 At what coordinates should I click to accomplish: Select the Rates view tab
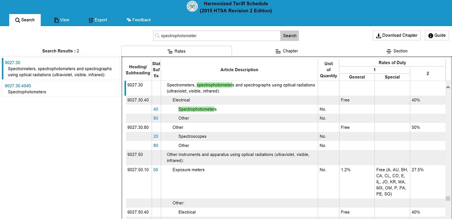tap(176, 51)
